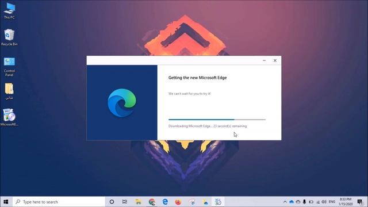Viewport: 368px width, 207px height.
Task: Close the Edge installer window
Action: pos(275,60)
